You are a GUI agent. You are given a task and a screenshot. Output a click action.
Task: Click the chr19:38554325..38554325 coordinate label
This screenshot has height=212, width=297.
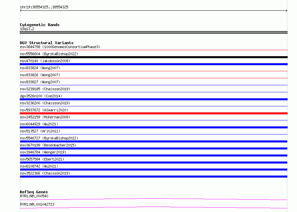tap(44, 7)
